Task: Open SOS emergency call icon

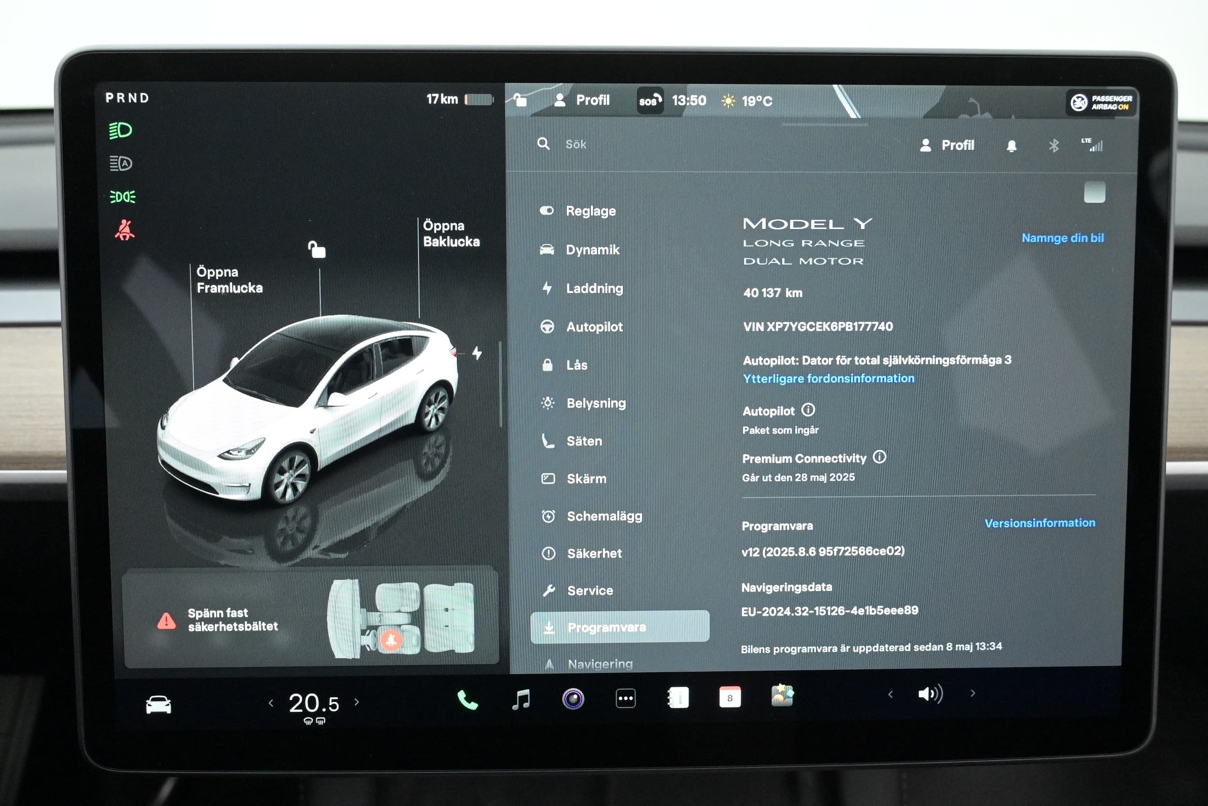Action: click(x=650, y=100)
